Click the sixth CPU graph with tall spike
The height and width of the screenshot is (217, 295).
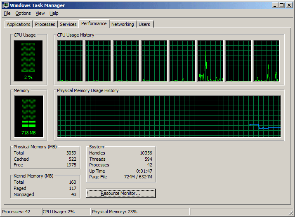point(210,61)
